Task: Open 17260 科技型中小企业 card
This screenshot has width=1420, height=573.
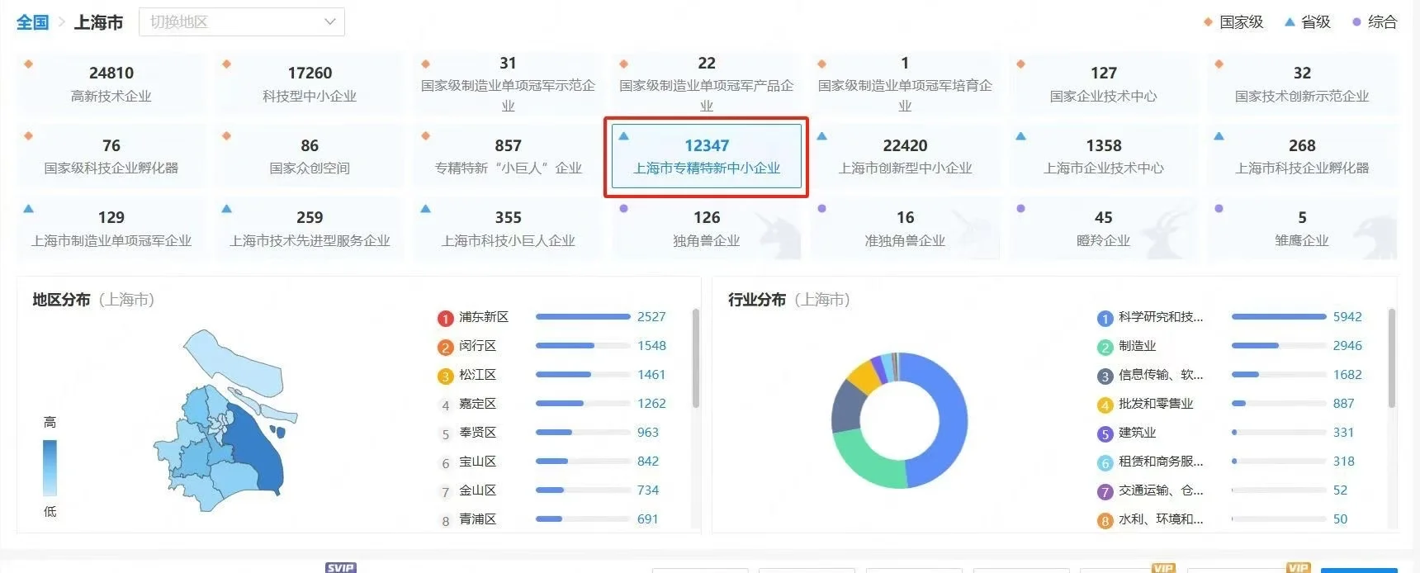Action: tap(310, 83)
